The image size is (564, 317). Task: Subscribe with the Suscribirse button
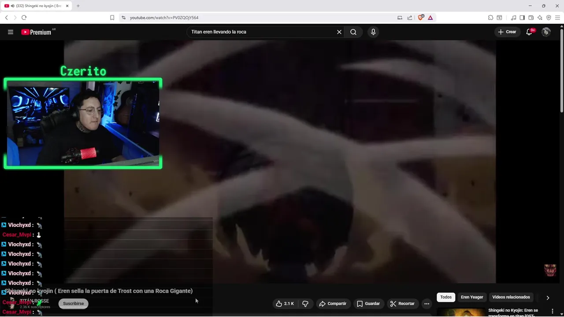coord(73,303)
